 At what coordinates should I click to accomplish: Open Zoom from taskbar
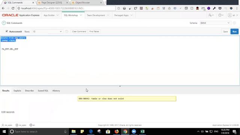tap(134, 132)
